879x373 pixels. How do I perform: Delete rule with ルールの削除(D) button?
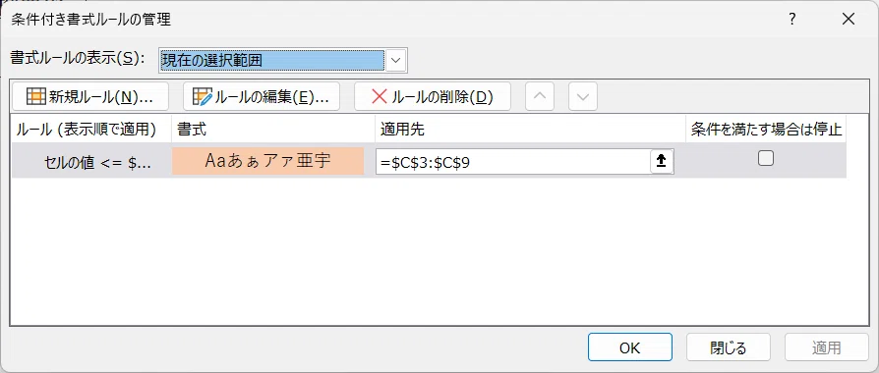click(x=433, y=97)
